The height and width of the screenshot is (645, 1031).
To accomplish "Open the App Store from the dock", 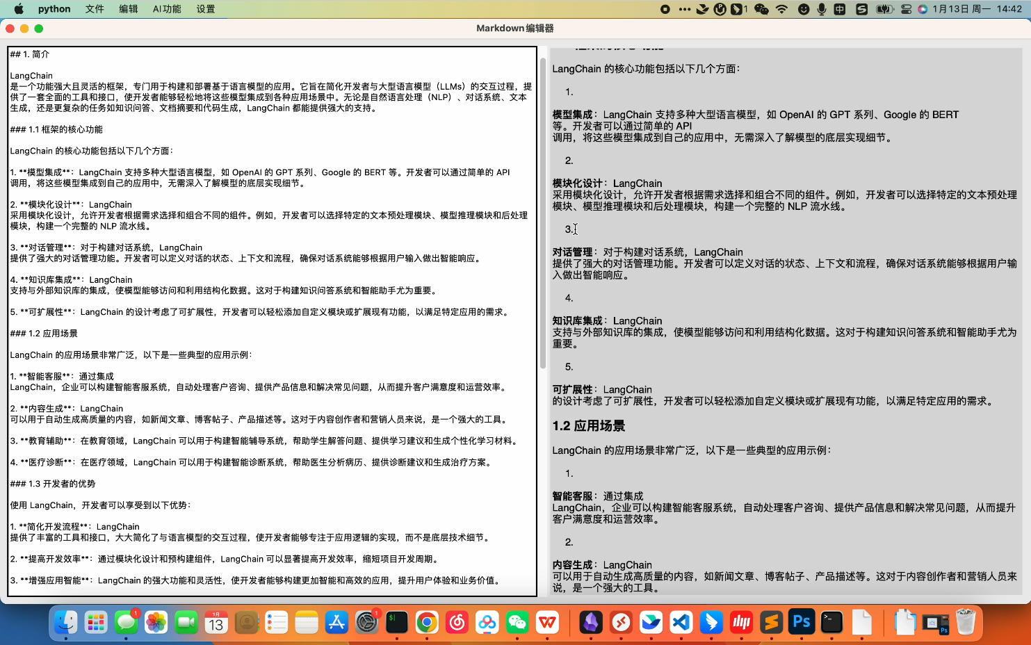I will tap(336, 622).
